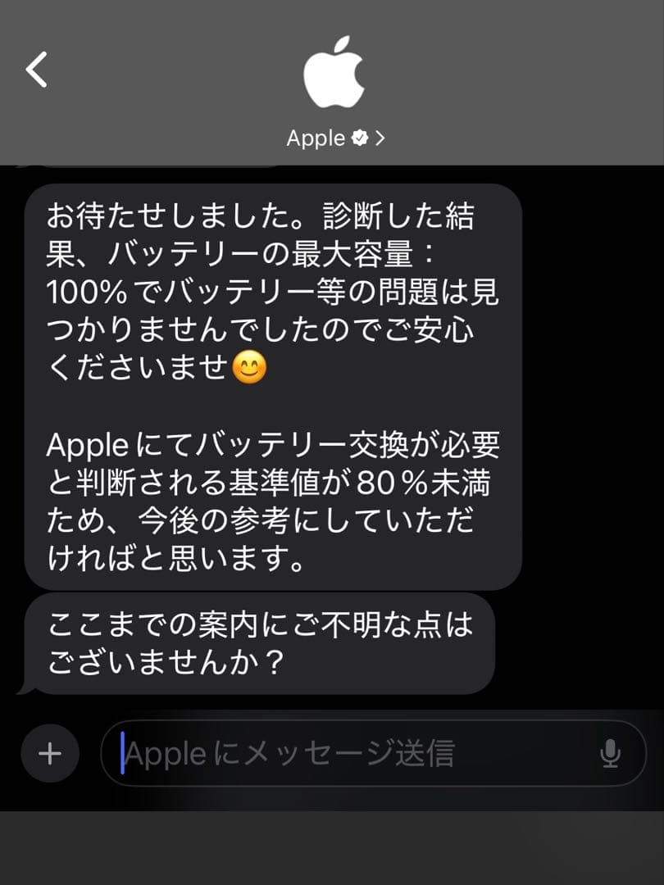The width and height of the screenshot is (664, 885).
Task: Tap the smiling emoji in the message
Action: [x=249, y=367]
